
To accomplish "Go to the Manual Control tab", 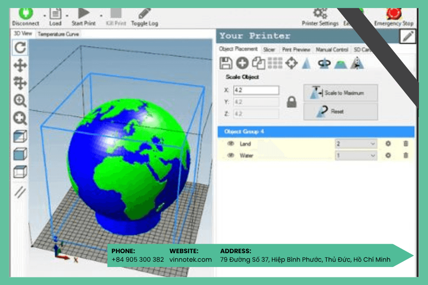I will click(332, 49).
